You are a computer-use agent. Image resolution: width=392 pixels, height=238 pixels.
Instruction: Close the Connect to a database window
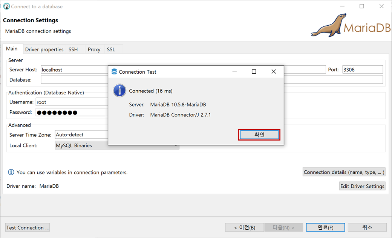coord(381,6)
